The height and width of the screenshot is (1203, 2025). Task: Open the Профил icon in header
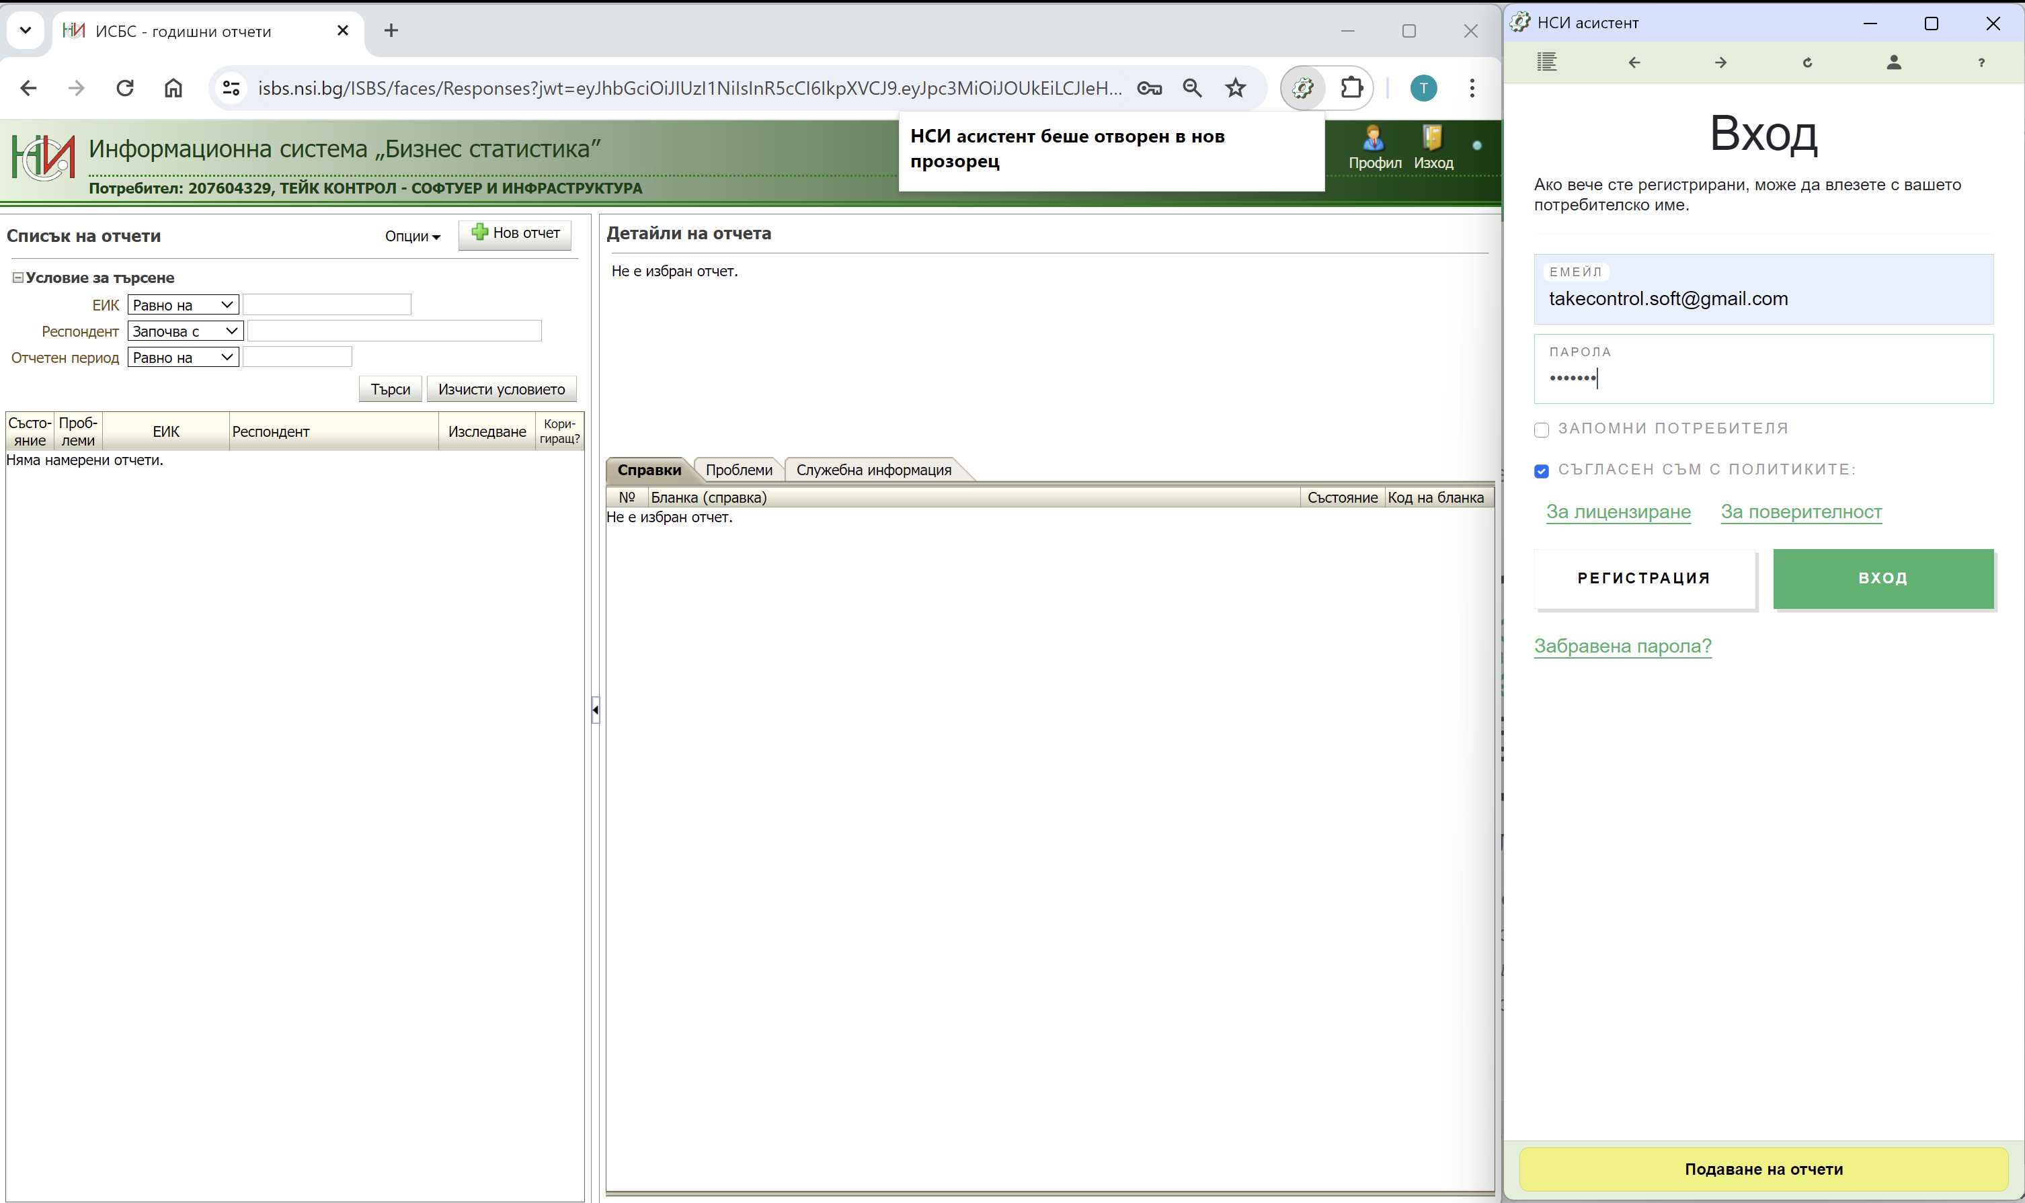coord(1375,148)
